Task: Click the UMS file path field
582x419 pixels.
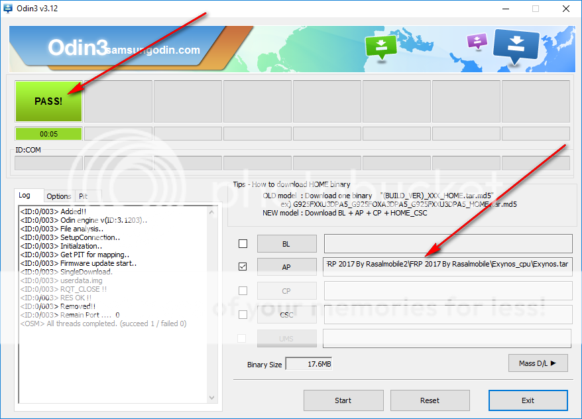Action: [447, 338]
